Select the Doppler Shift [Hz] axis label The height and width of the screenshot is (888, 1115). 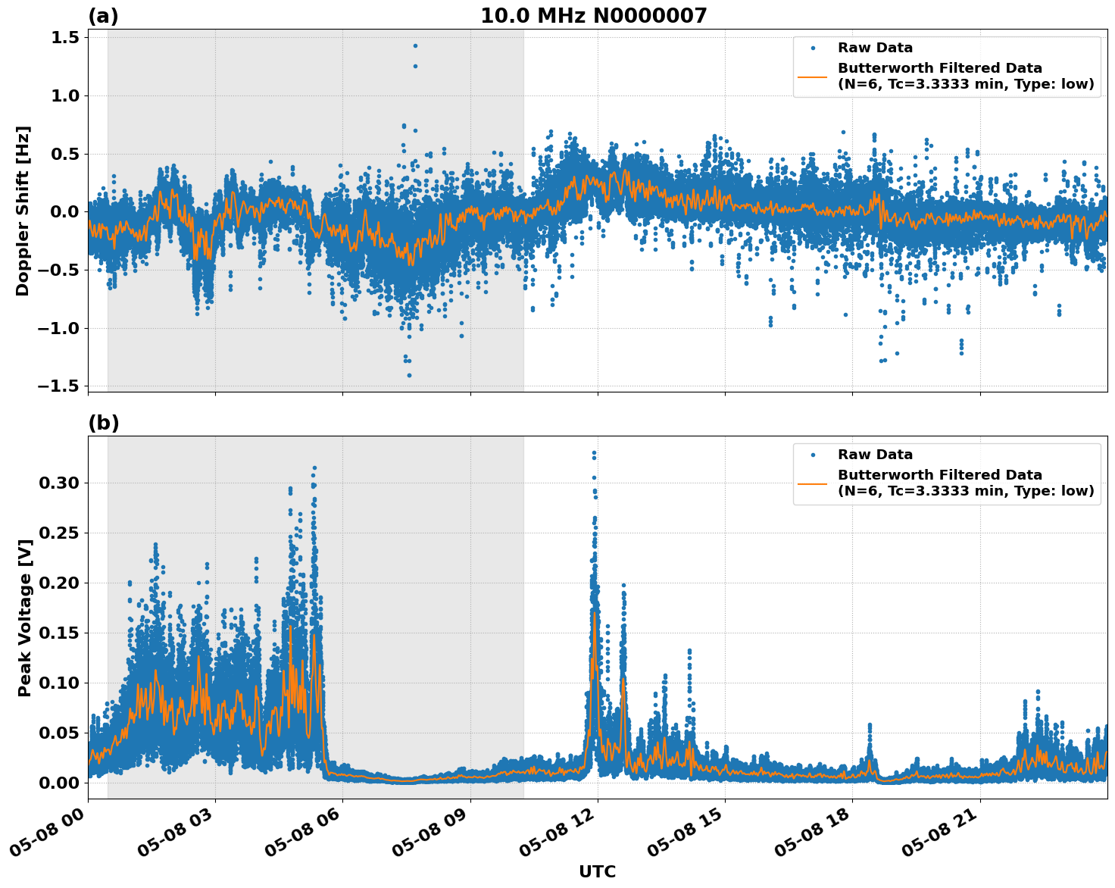click(x=23, y=211)
